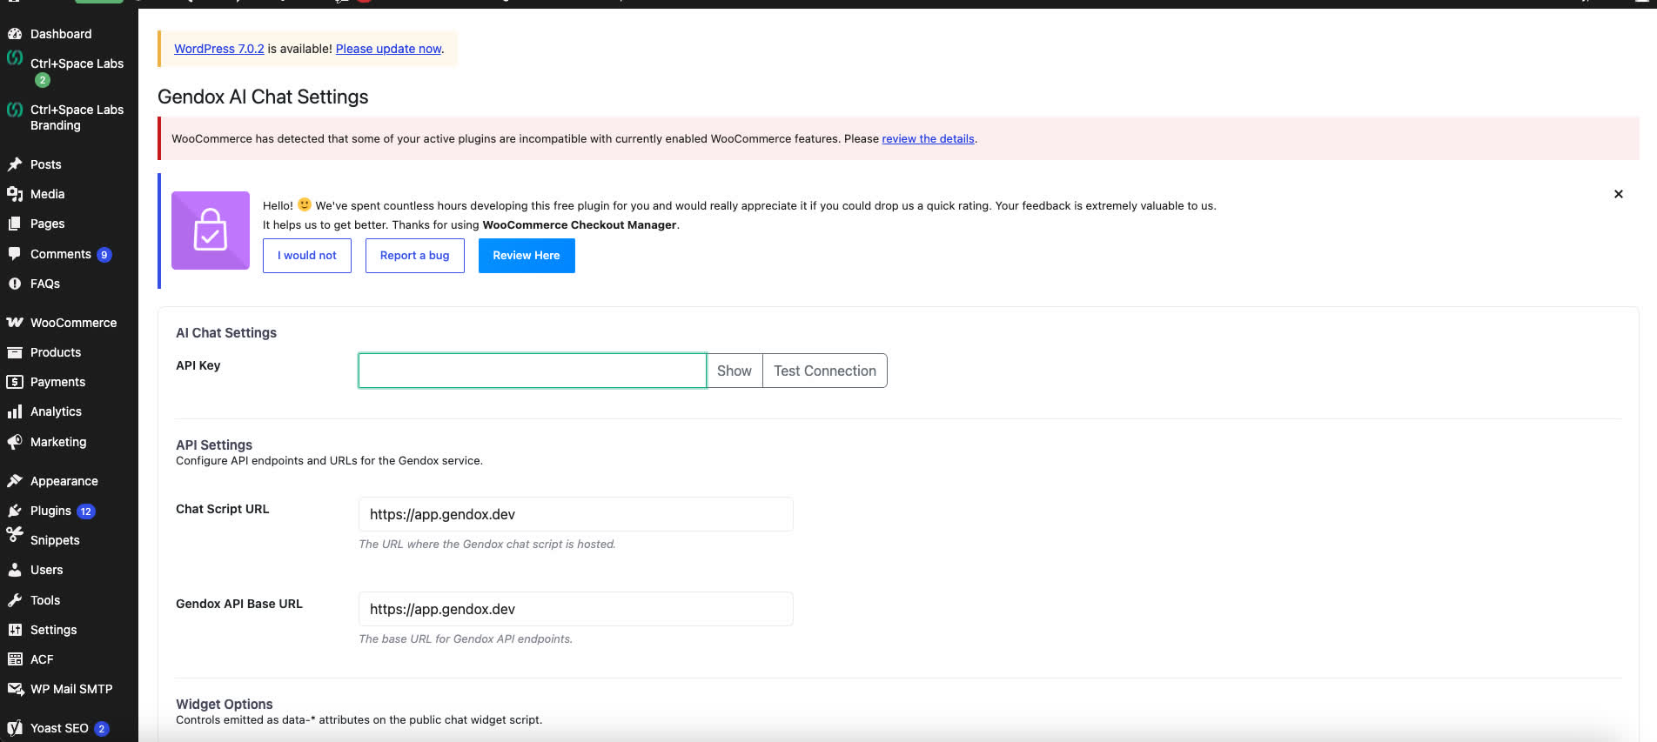Click the Ctrl+Space Labs Branding logo icon
The height and width of the screenshot is (742, 1657).
15,110
